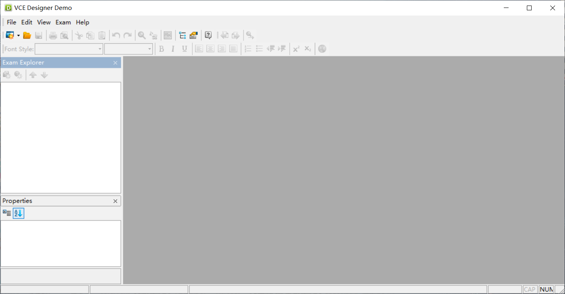Open the View menu

[43, 22]
